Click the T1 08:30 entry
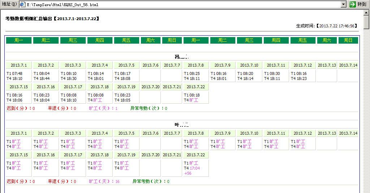The width and height of the screenshot is (370, 193). [272, 73]
